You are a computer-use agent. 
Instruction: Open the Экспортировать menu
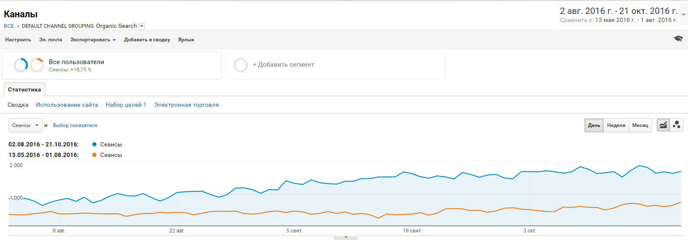click(93, 40)
